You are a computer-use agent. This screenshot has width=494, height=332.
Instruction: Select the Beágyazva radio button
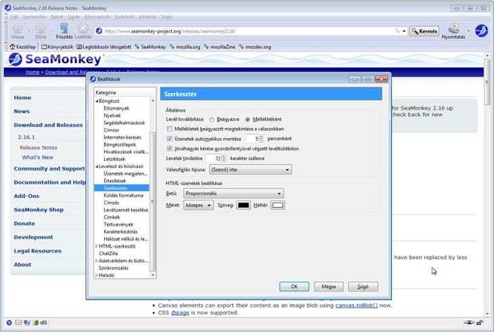(x=212, y=119)
